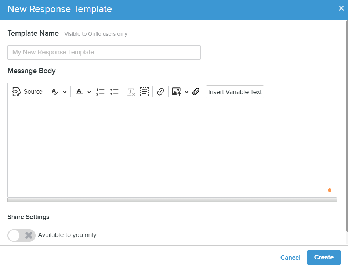This screenshot has width=348, height=270.
Task: Click into the Template Name field
Action: [x=104, y=52]
